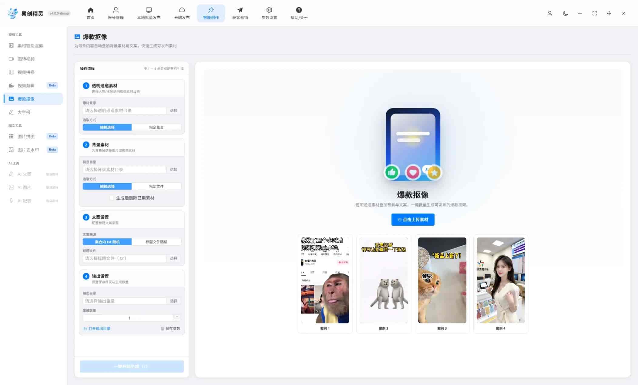This screenshot has height=385, width=638.
Task: Open 视频剪辑 Beta tool
Action: click(33, 85)
